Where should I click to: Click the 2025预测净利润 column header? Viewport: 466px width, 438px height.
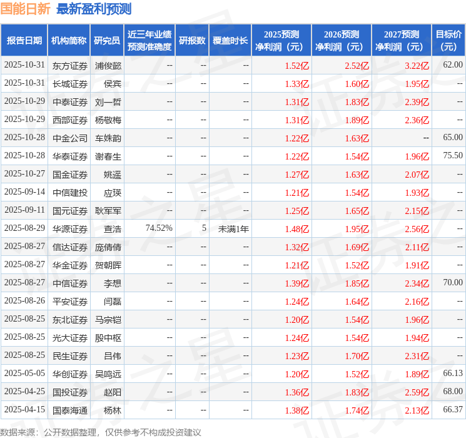(281, 41)
